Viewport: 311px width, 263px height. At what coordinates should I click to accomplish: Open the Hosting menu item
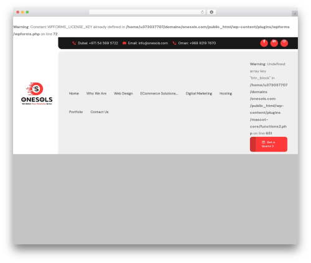[226, 93]
